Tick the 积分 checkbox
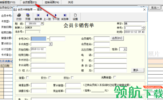The width and height of the screenshot is (163, 100). (50, 78)
